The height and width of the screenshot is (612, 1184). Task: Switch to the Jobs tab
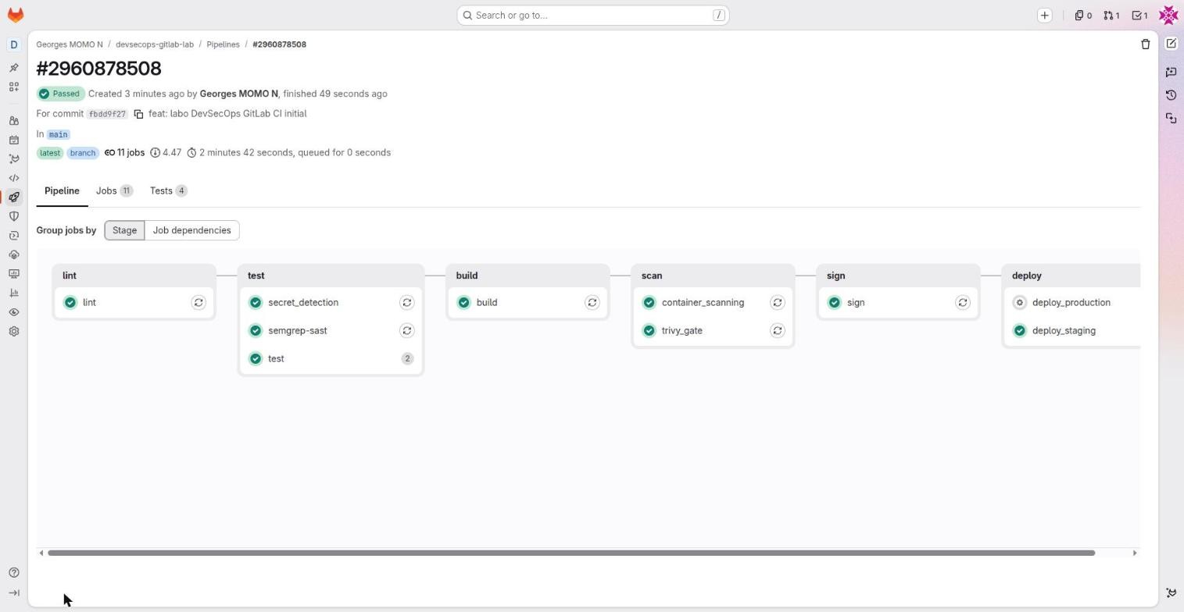114,191
